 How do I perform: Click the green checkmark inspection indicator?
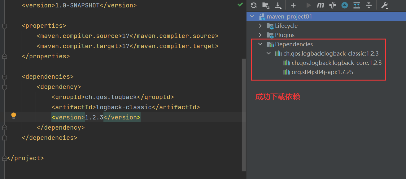240,5
